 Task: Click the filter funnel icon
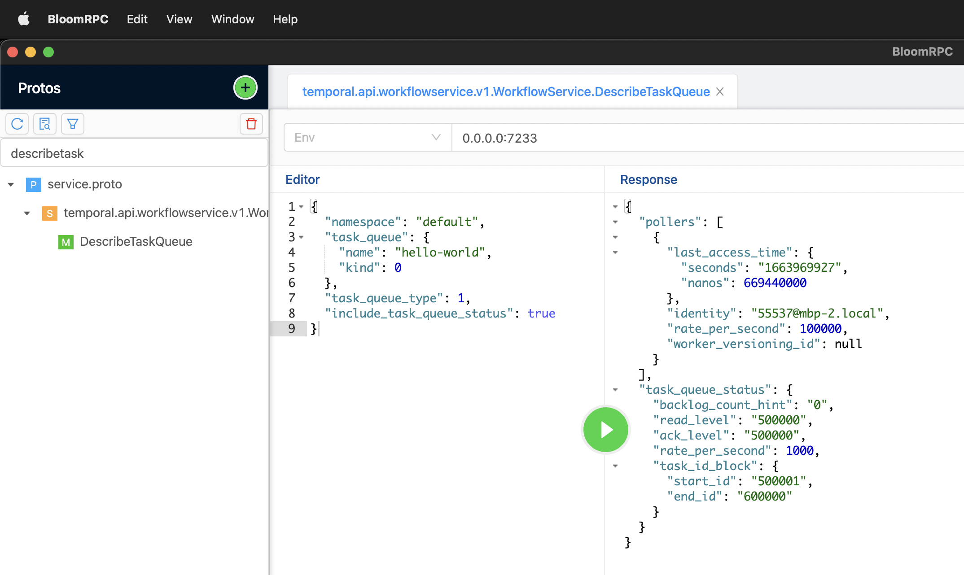pyautogui.click(x=73, y=124)
